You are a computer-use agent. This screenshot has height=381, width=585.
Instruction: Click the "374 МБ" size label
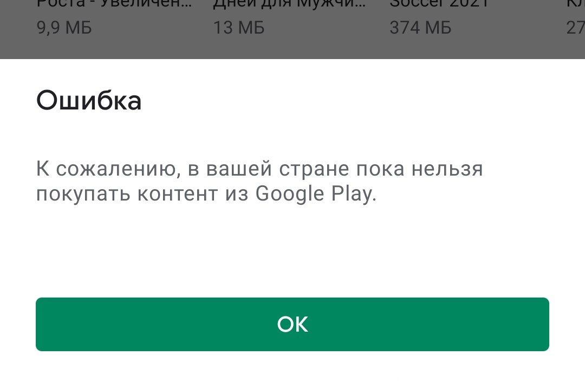[x=420, y=28]
